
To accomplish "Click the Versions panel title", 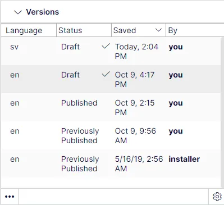I will click(x=43, y=12).
